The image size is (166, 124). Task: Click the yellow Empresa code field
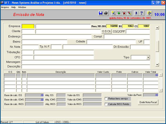(x=28, y=26)
